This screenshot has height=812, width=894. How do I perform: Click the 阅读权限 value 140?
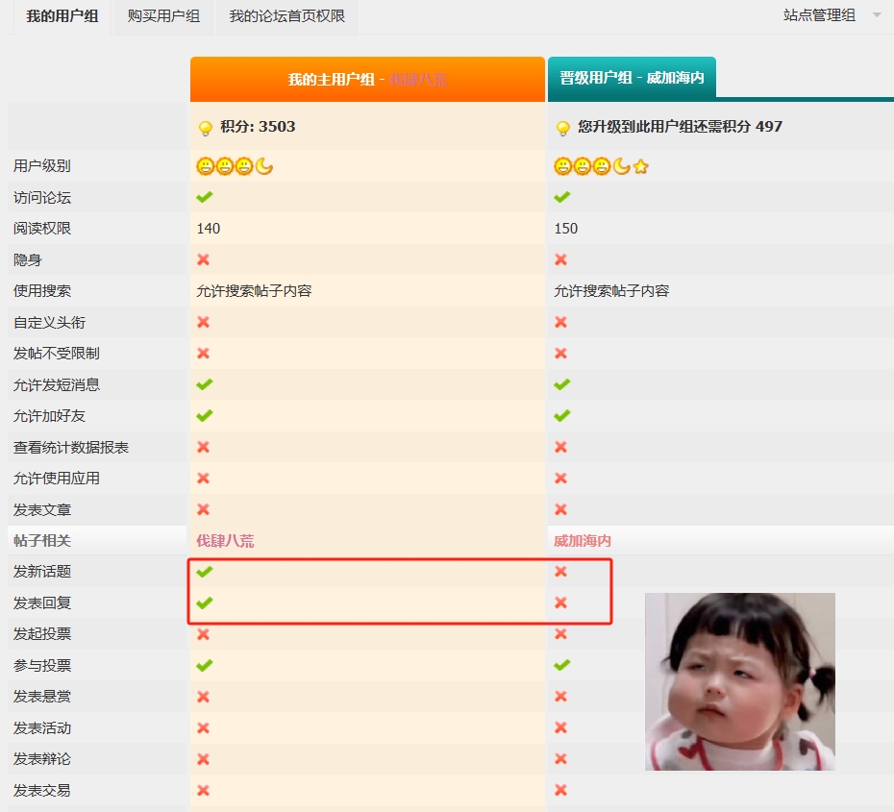click(208, 229)
